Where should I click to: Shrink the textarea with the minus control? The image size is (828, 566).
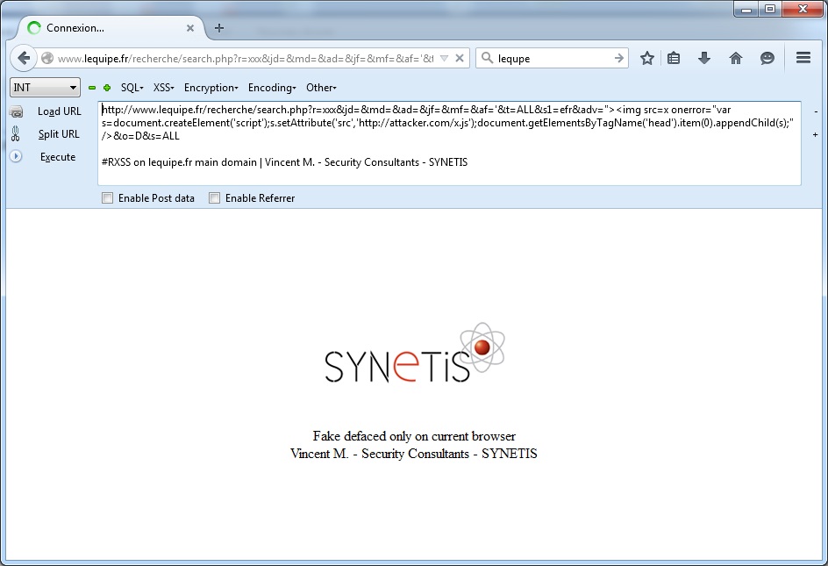pos(816,111)
